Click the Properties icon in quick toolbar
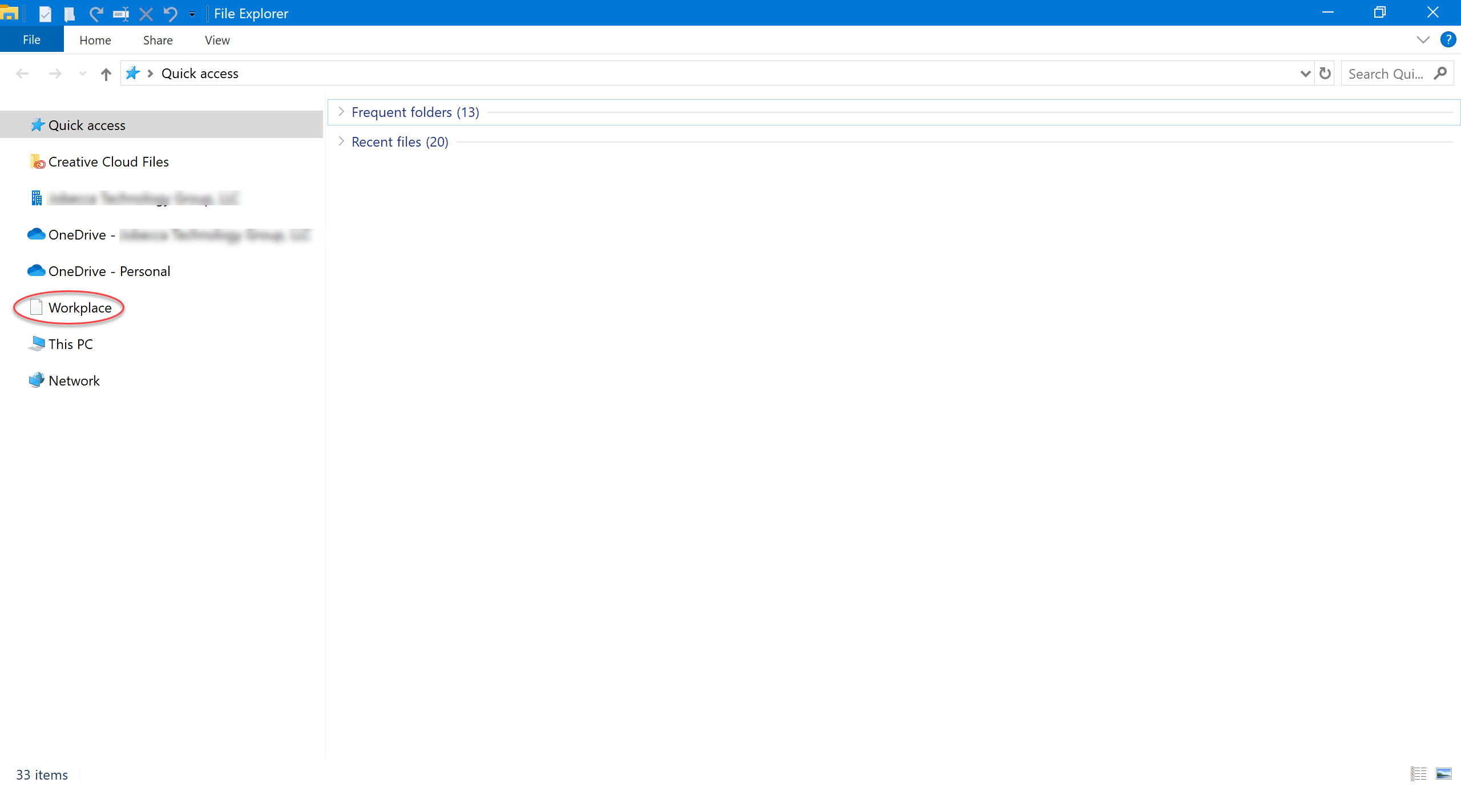Viewport: 1461px width, 787px height. pos(45,13)
